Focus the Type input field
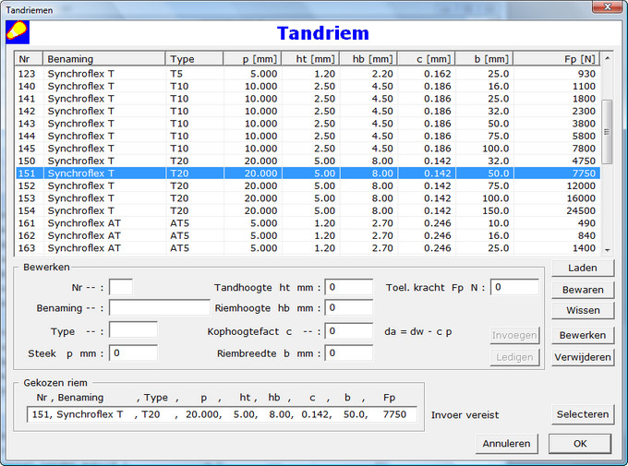 pyautogui.click(x=133, y=330)
